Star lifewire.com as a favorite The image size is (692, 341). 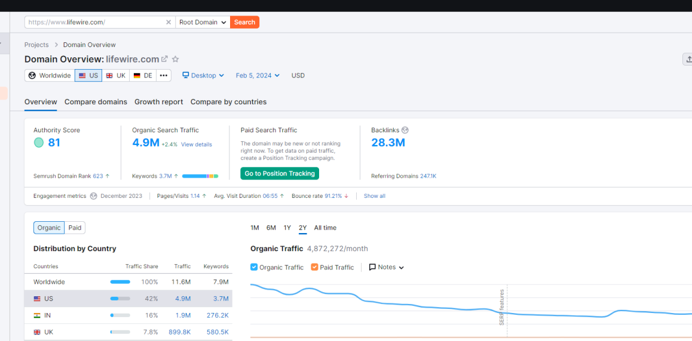tap(175, 59)
